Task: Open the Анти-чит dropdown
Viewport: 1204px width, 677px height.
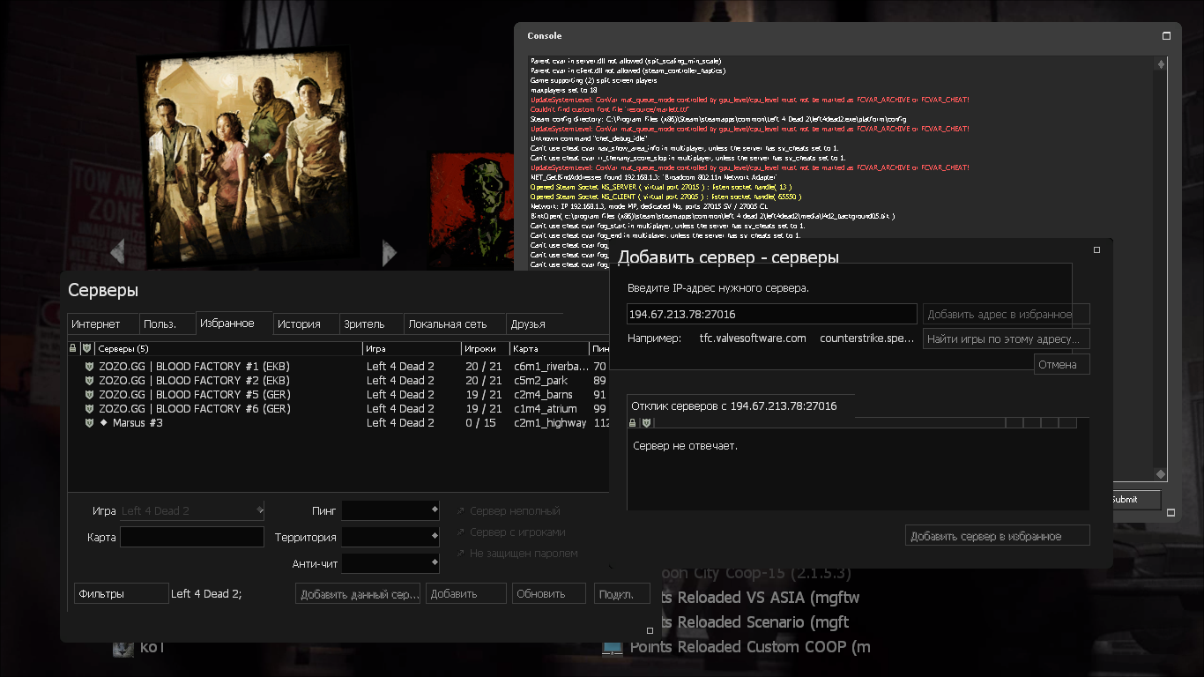Action: (390, 563)
